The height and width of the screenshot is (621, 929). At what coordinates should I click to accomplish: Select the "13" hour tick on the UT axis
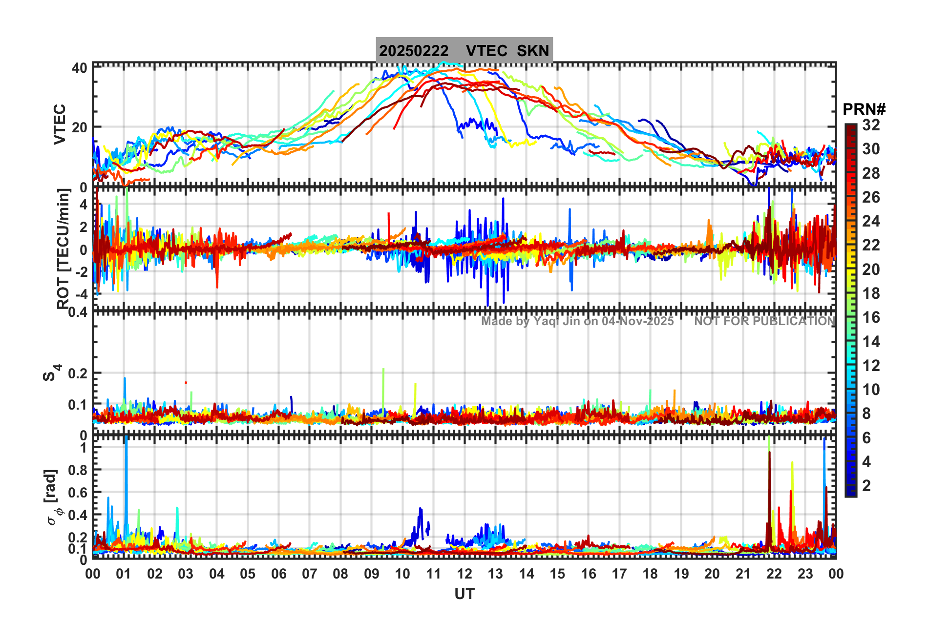[495, 574]
